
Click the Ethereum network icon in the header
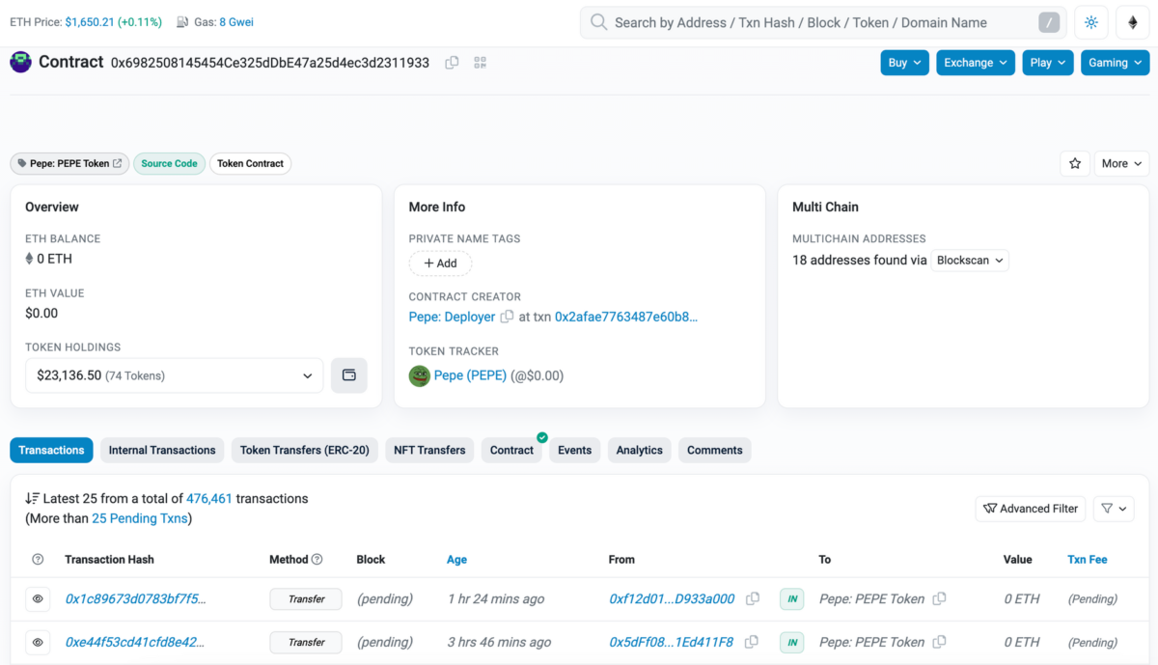(x=1132, y=21)
